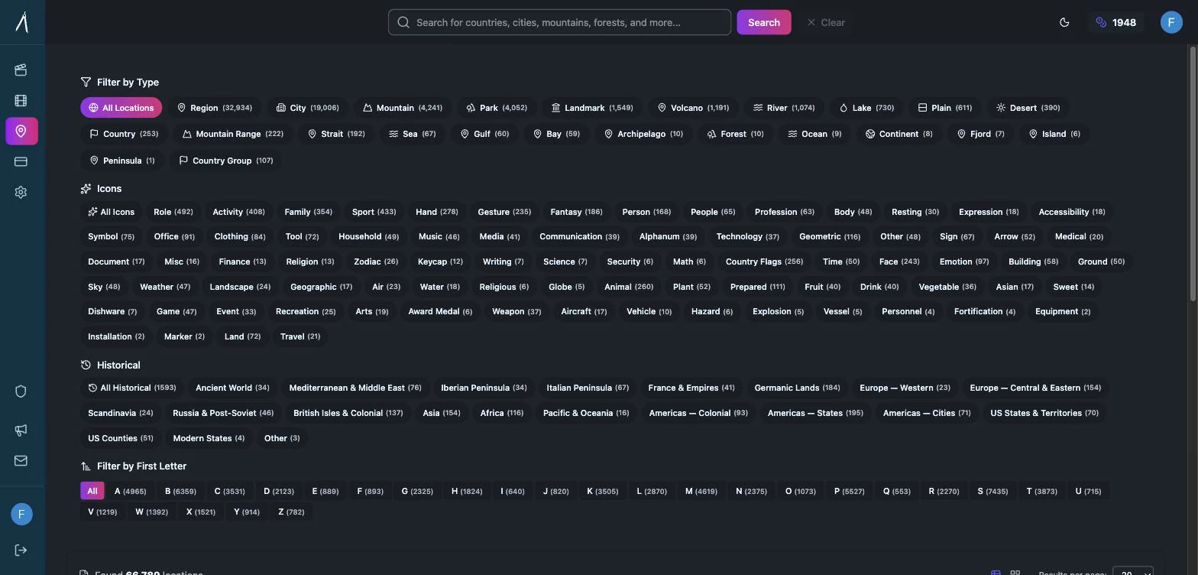Open the settings gear in the sidebar
This screenshot has height=575, width=1198.
21,192
